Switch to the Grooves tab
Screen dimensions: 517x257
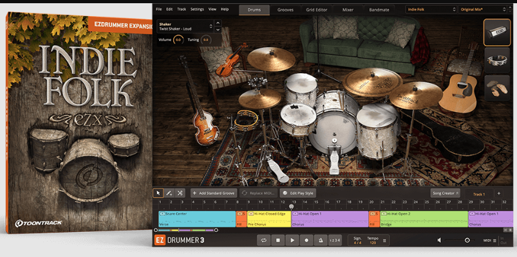point(285,10)
